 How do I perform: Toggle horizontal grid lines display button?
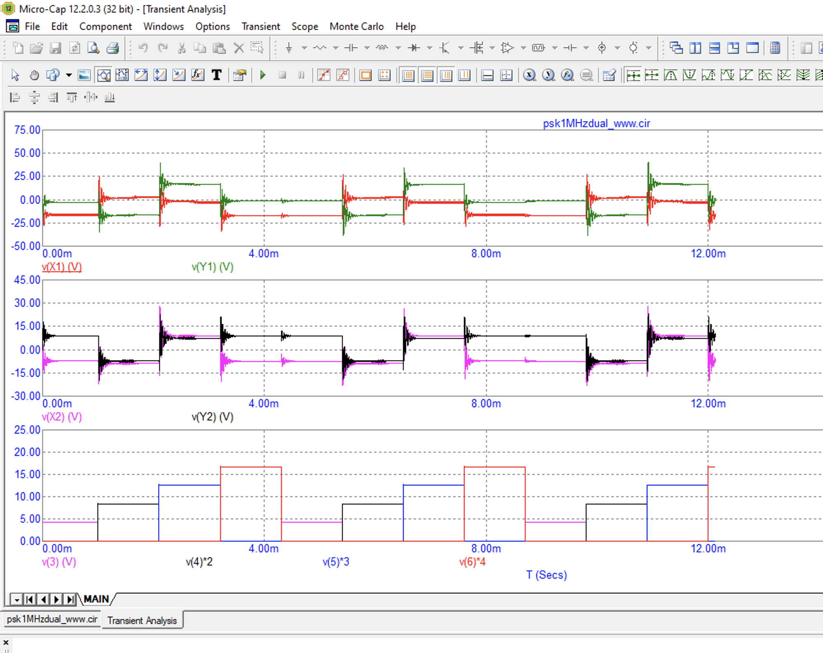[x=427, y=75]
